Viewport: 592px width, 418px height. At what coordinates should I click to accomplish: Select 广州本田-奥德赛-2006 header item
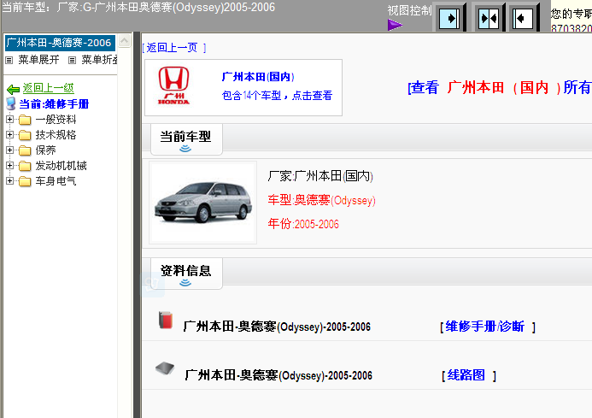tap(60, 43)
